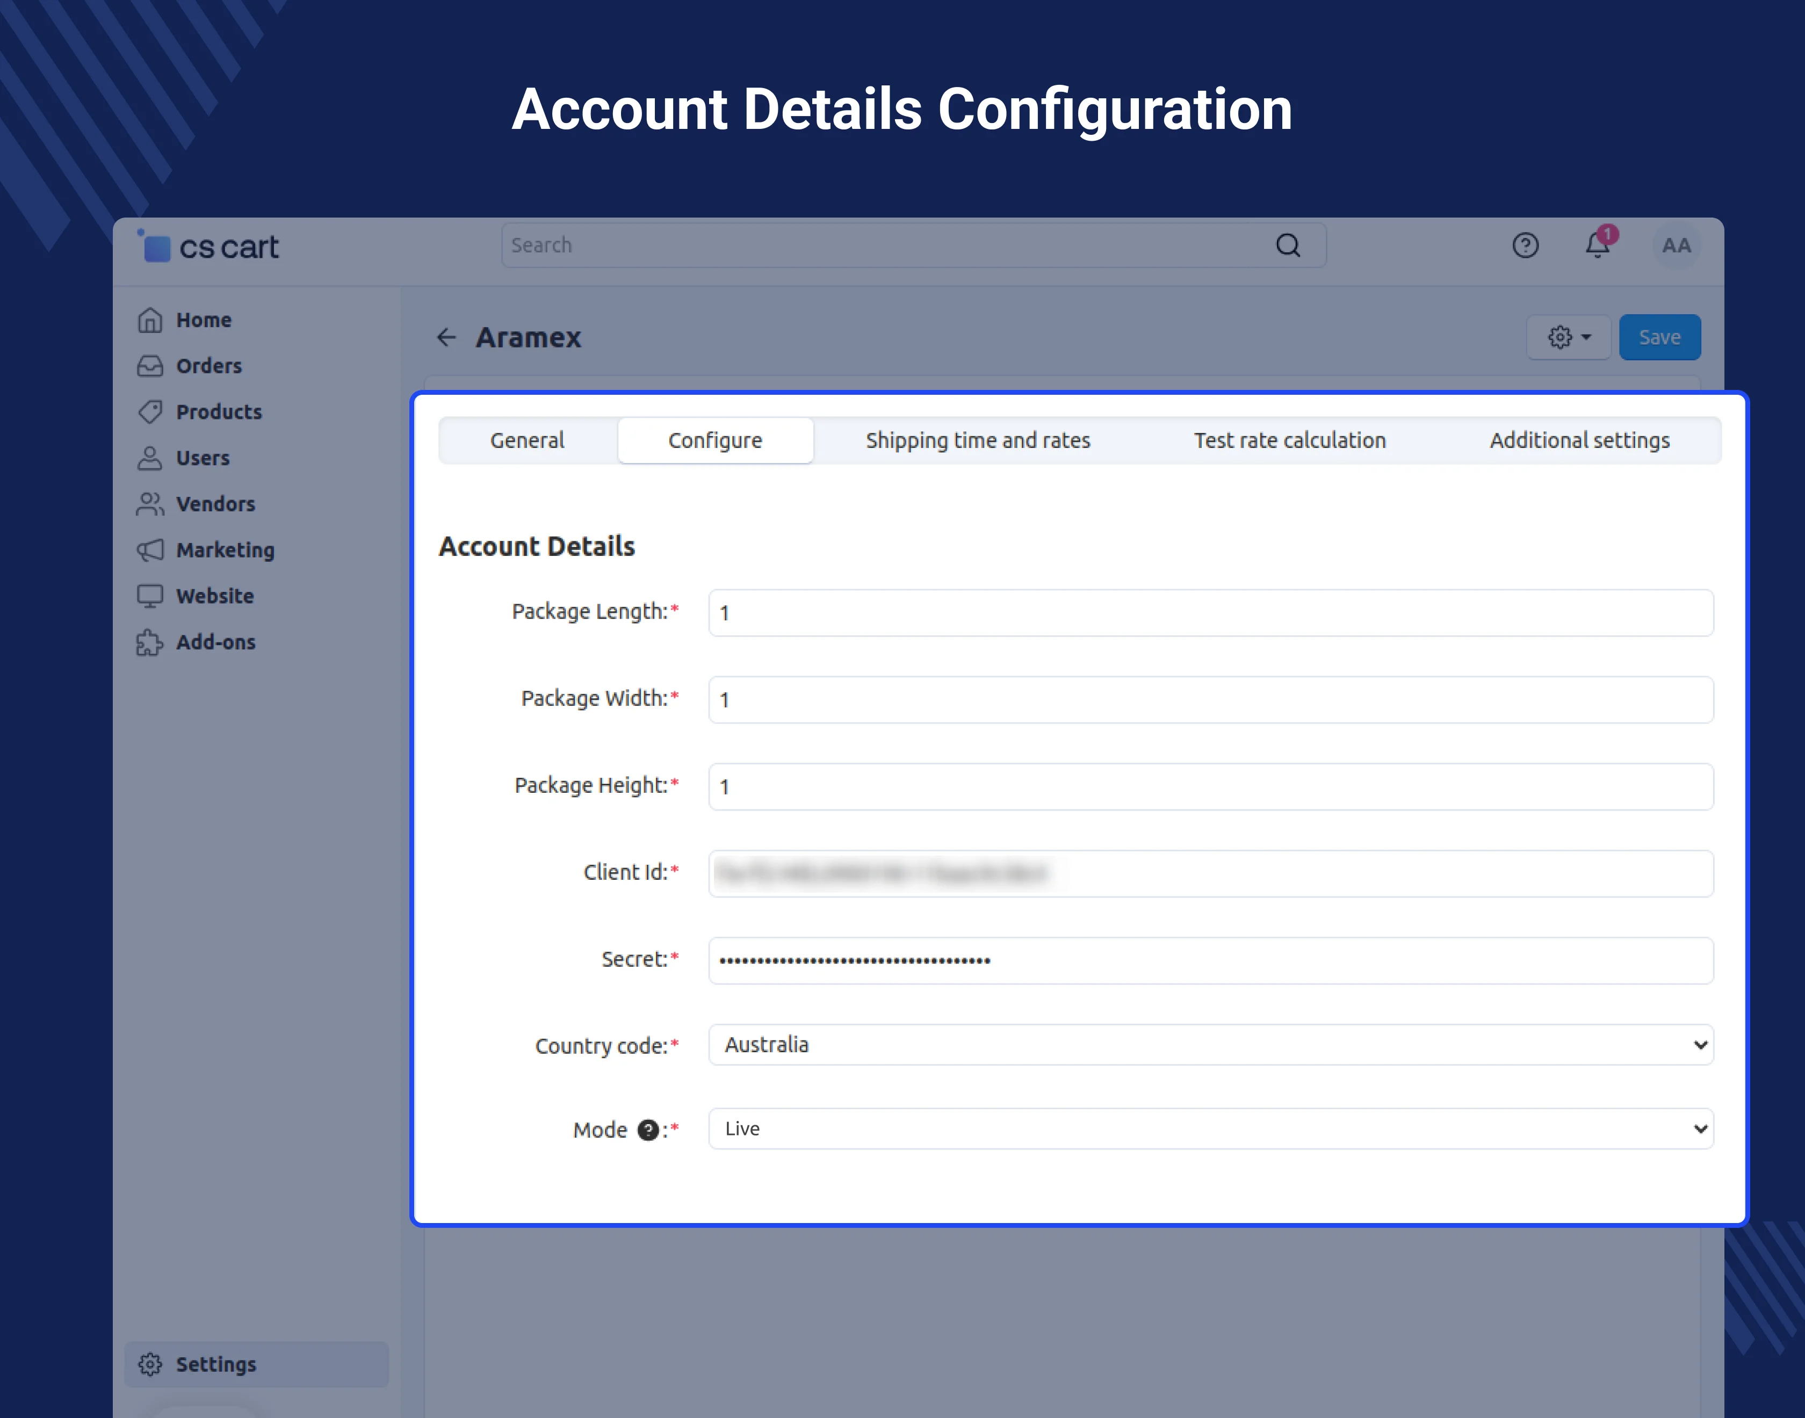Expand the gear actions dropdown
This screenshot has width=1805, height=1418.
(1569, 337)
